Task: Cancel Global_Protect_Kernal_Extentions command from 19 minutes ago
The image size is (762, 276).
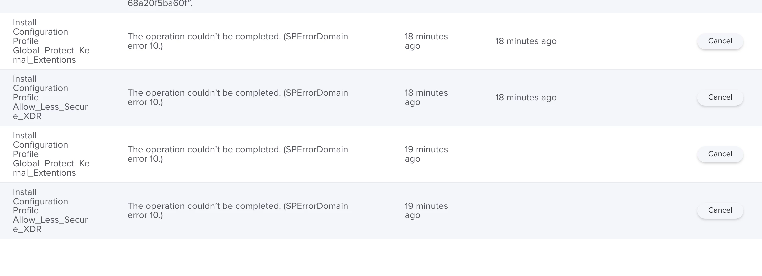Action: click(x=720, y=154)
